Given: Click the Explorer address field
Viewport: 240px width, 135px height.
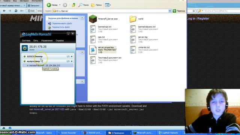Looking at the screenshot, I should coord(111,11).
